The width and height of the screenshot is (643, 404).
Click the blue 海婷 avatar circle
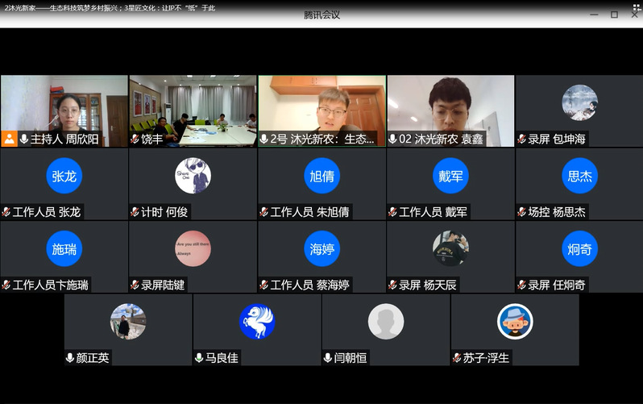tap(321, 248)
